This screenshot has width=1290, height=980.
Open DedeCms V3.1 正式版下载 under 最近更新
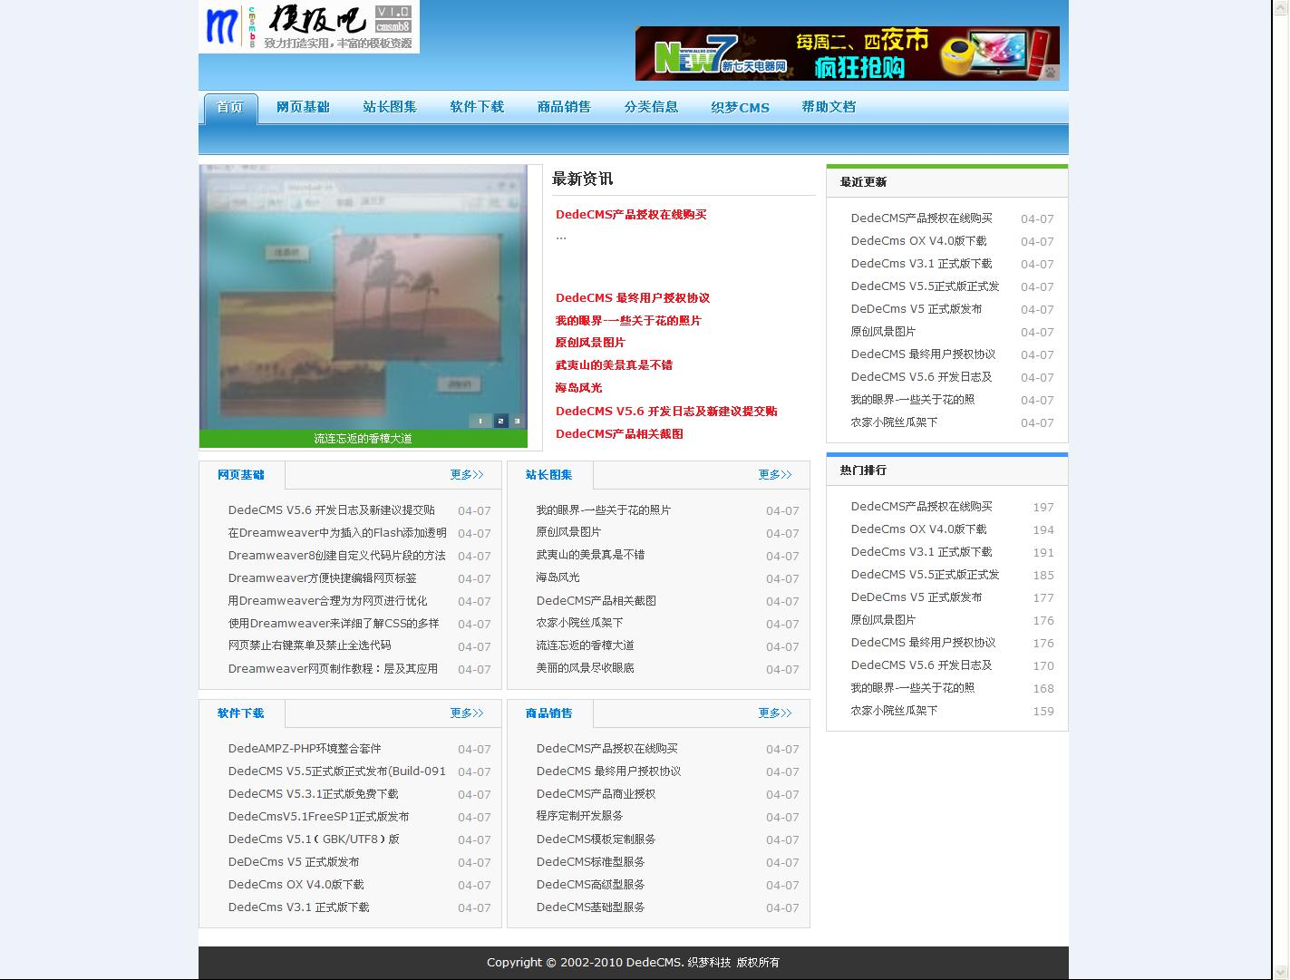pos(921,264)
